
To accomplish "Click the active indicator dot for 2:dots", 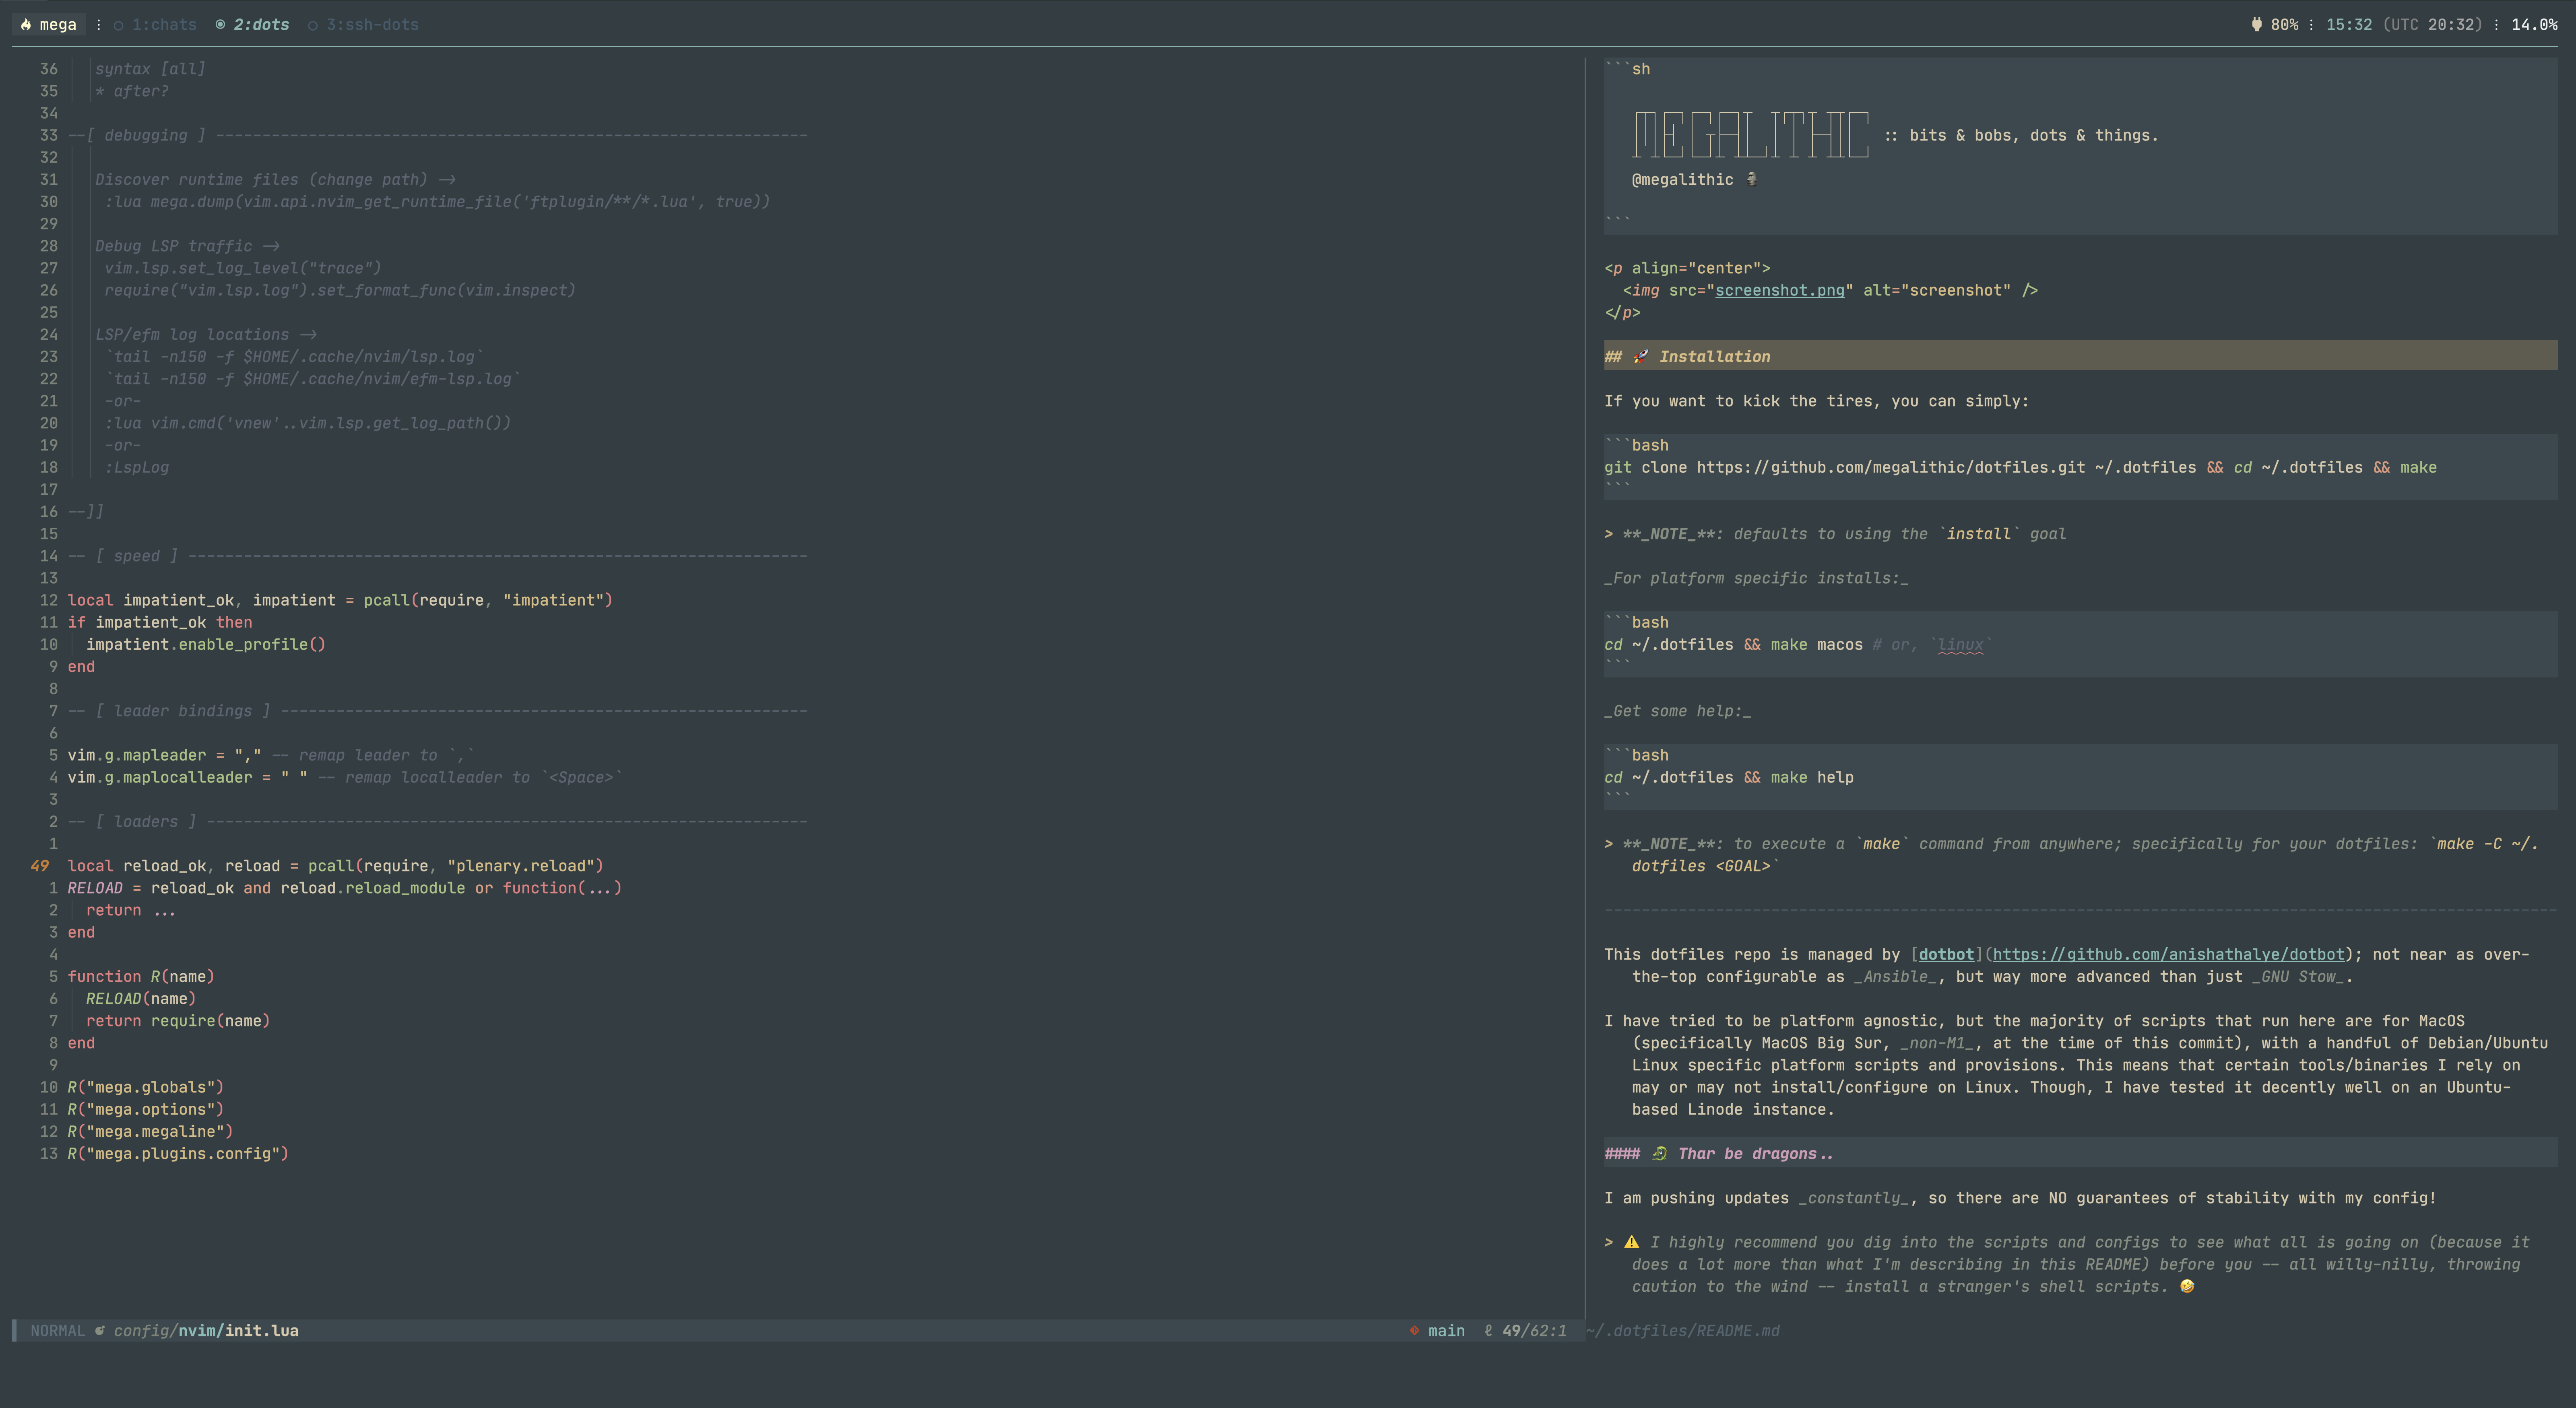I will (x=220, y=24).
